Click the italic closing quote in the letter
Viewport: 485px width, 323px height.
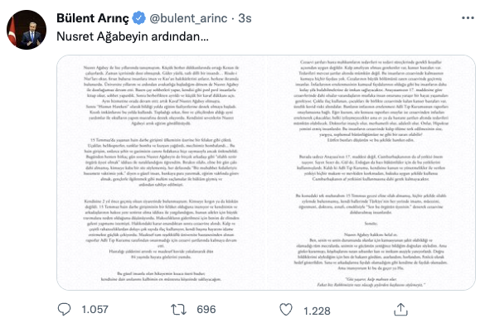[371, 282]
